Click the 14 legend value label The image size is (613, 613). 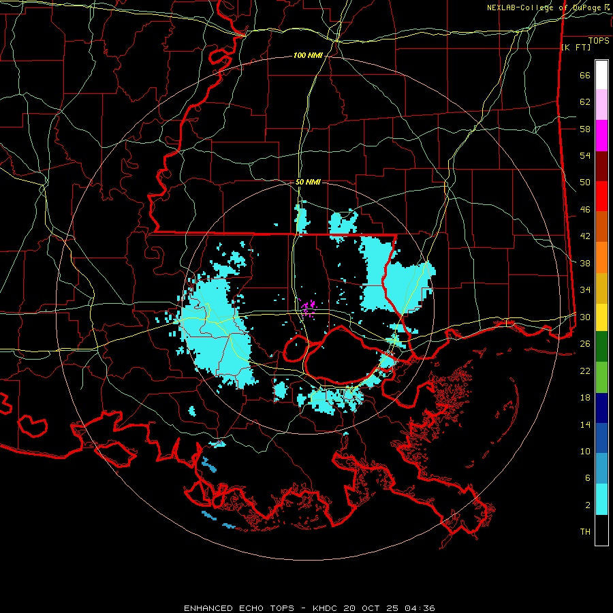[x=585, y=424]
